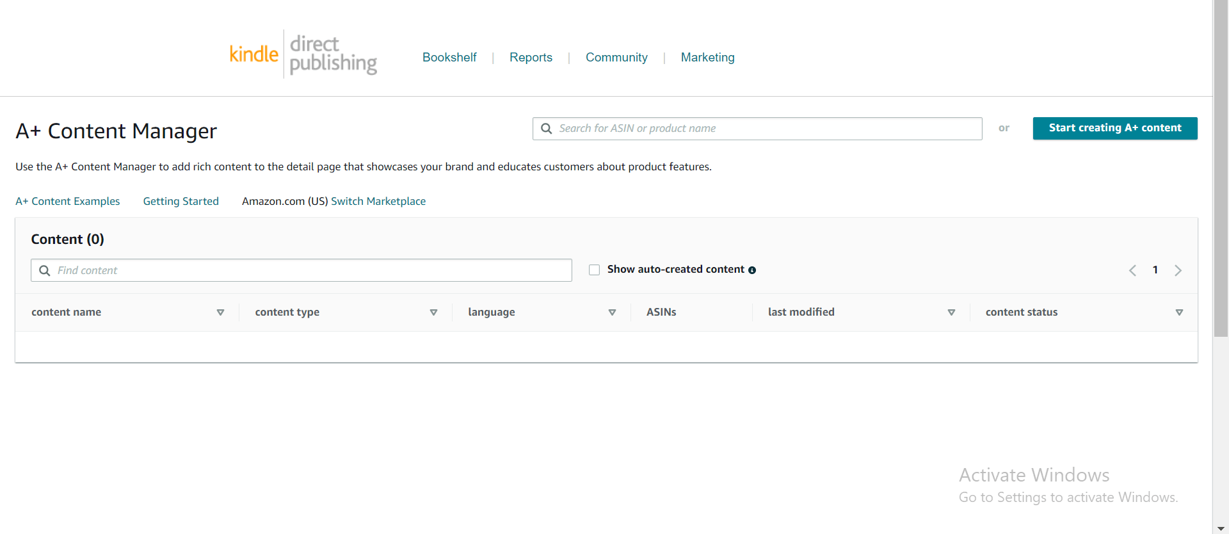
Task: Go to next page arrow
Action: click(1178, 270)
